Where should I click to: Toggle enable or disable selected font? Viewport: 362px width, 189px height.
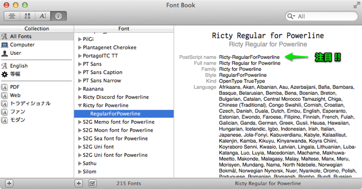point(92,183)
